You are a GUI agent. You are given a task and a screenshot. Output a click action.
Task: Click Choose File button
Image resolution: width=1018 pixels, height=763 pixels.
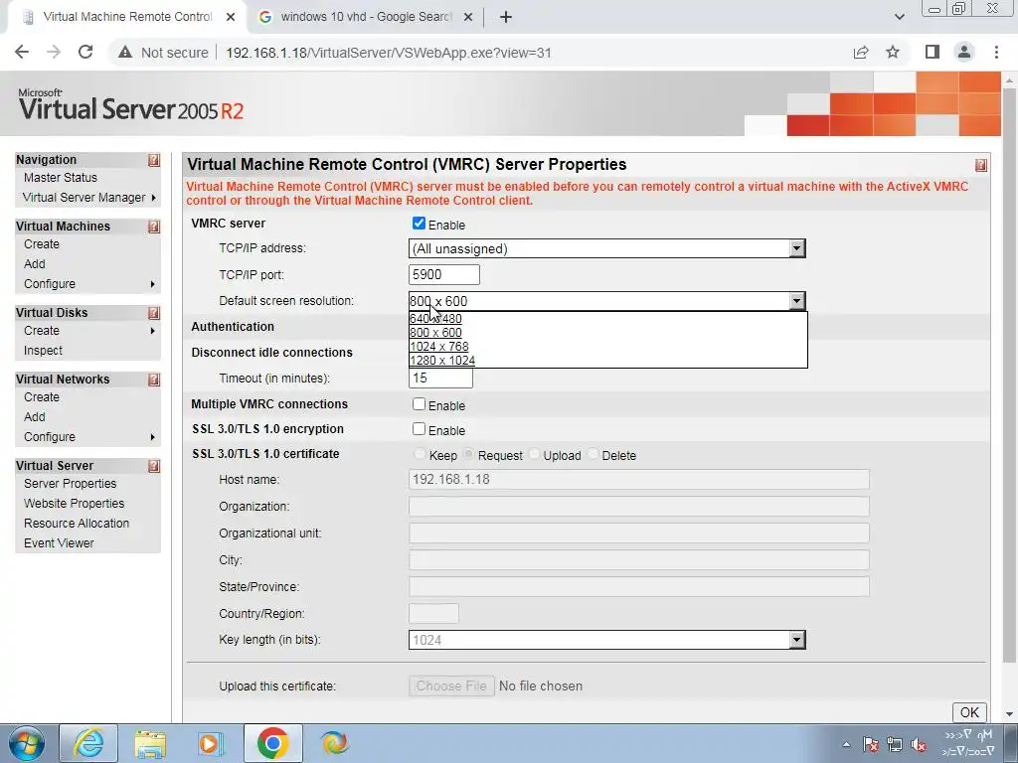pyautogui.click(x=451, y=686)
